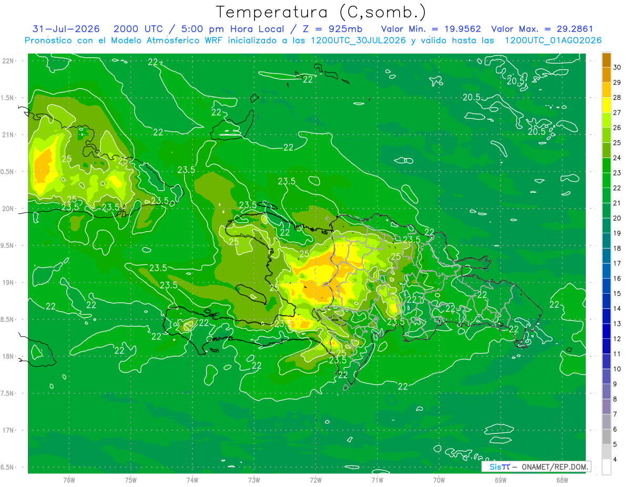
Task: Pick the legend swatch between 27 and 28
Action: pos(606,105)
